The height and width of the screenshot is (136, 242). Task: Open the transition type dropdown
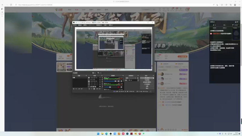131,78
